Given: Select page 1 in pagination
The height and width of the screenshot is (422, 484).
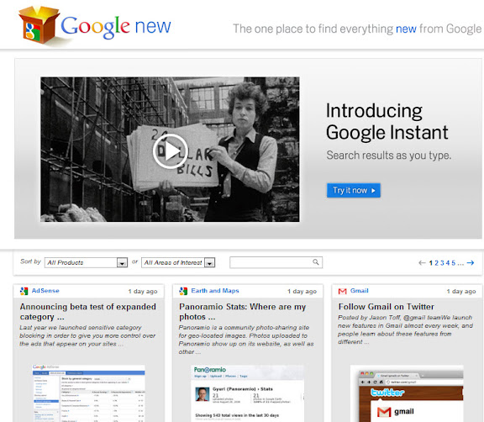Looking at the screenshot, I should click(430, 263).
